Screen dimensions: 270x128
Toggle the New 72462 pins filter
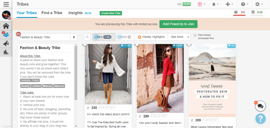[104, 37]
